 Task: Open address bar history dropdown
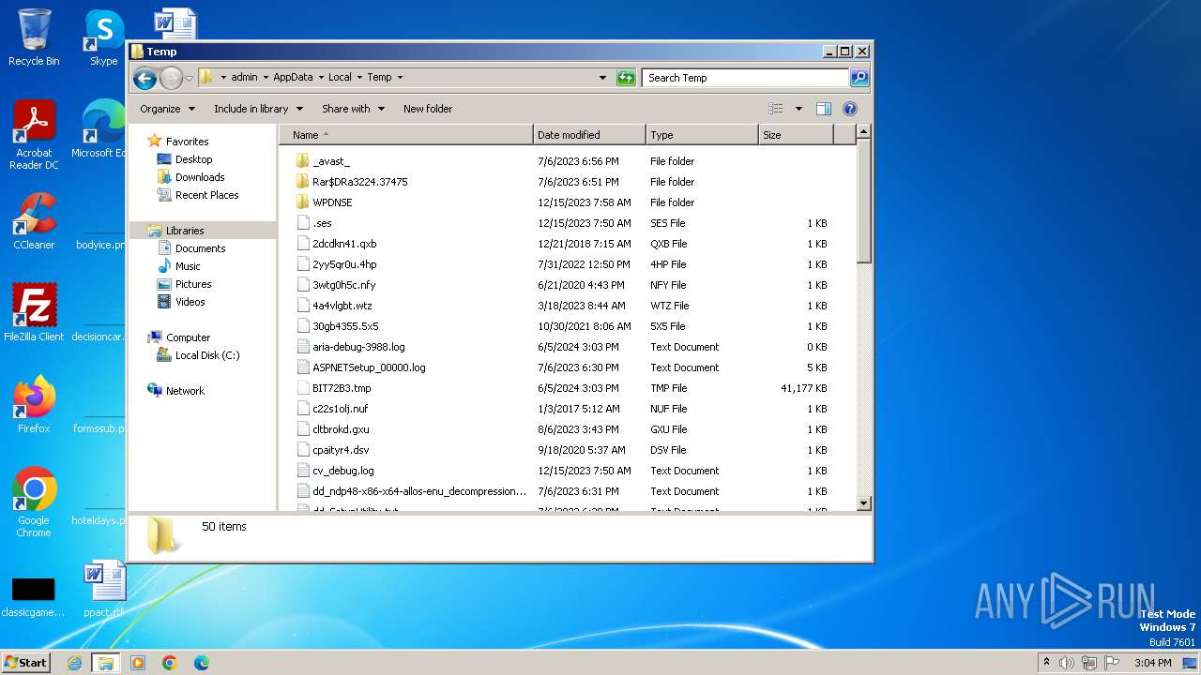coord(602,78)
